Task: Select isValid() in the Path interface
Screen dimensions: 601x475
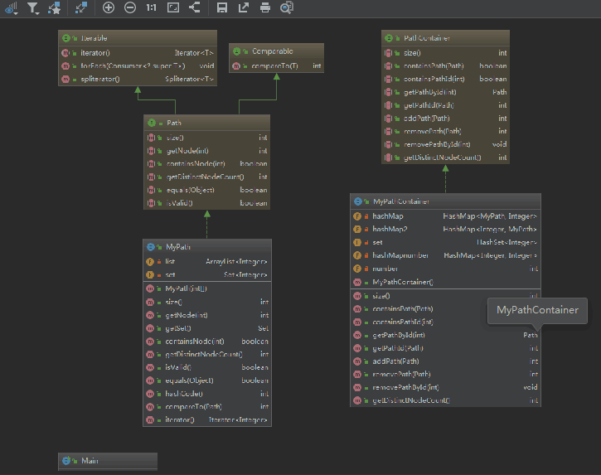Action: [207, 203]
